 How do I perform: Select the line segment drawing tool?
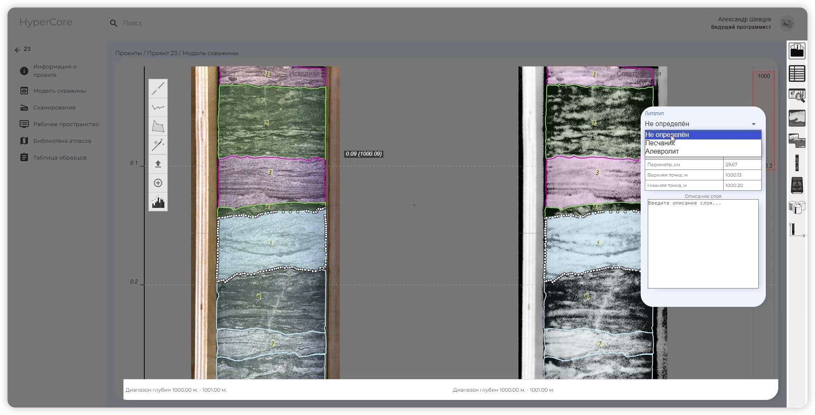point(158,89)
